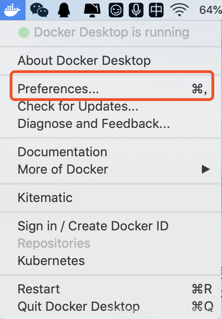Screen dimensions: 222x319
Task: Click the winking smiley face icon
Action: click(116, 10)
